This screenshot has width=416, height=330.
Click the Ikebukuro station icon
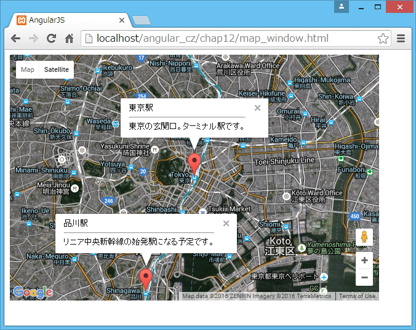coord(98,71)
